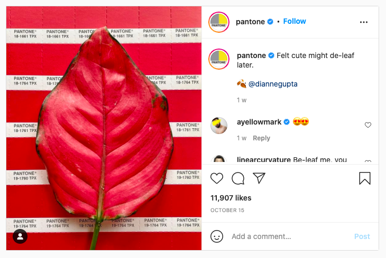The image size is (386, 258).
Task: Open emoji picker smiley icon
Action: click(x=217, y=236)
